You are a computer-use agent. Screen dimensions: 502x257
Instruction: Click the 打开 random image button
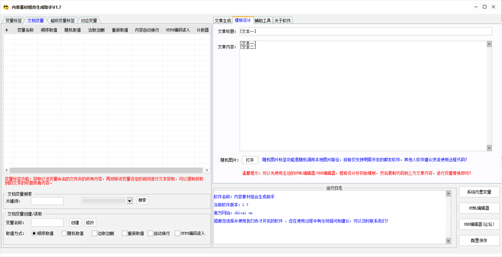click(250, 160)
